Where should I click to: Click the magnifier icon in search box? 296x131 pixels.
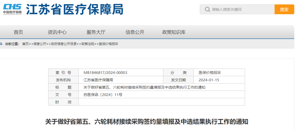[x=207, y=9]
